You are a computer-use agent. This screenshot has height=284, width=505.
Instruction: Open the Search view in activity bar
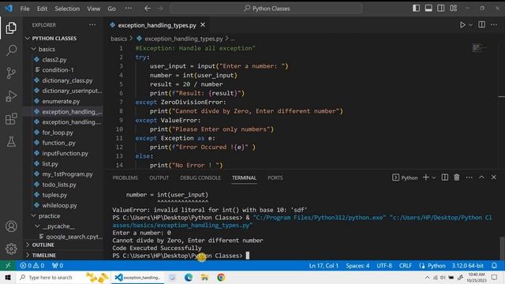click(11, 50)
